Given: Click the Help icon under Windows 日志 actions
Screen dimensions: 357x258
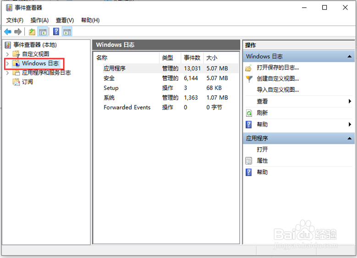Looking at the screenshot, I should click(249, 125).
